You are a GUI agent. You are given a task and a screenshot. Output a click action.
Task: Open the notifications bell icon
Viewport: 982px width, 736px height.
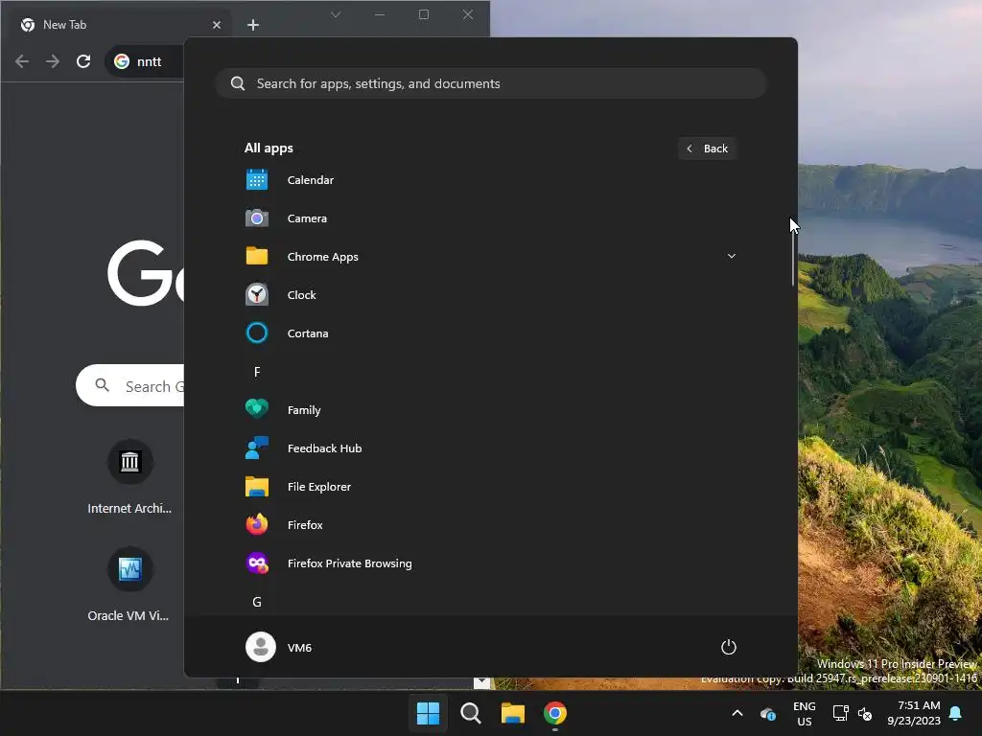pyautogui.click(x=956, y=713)
